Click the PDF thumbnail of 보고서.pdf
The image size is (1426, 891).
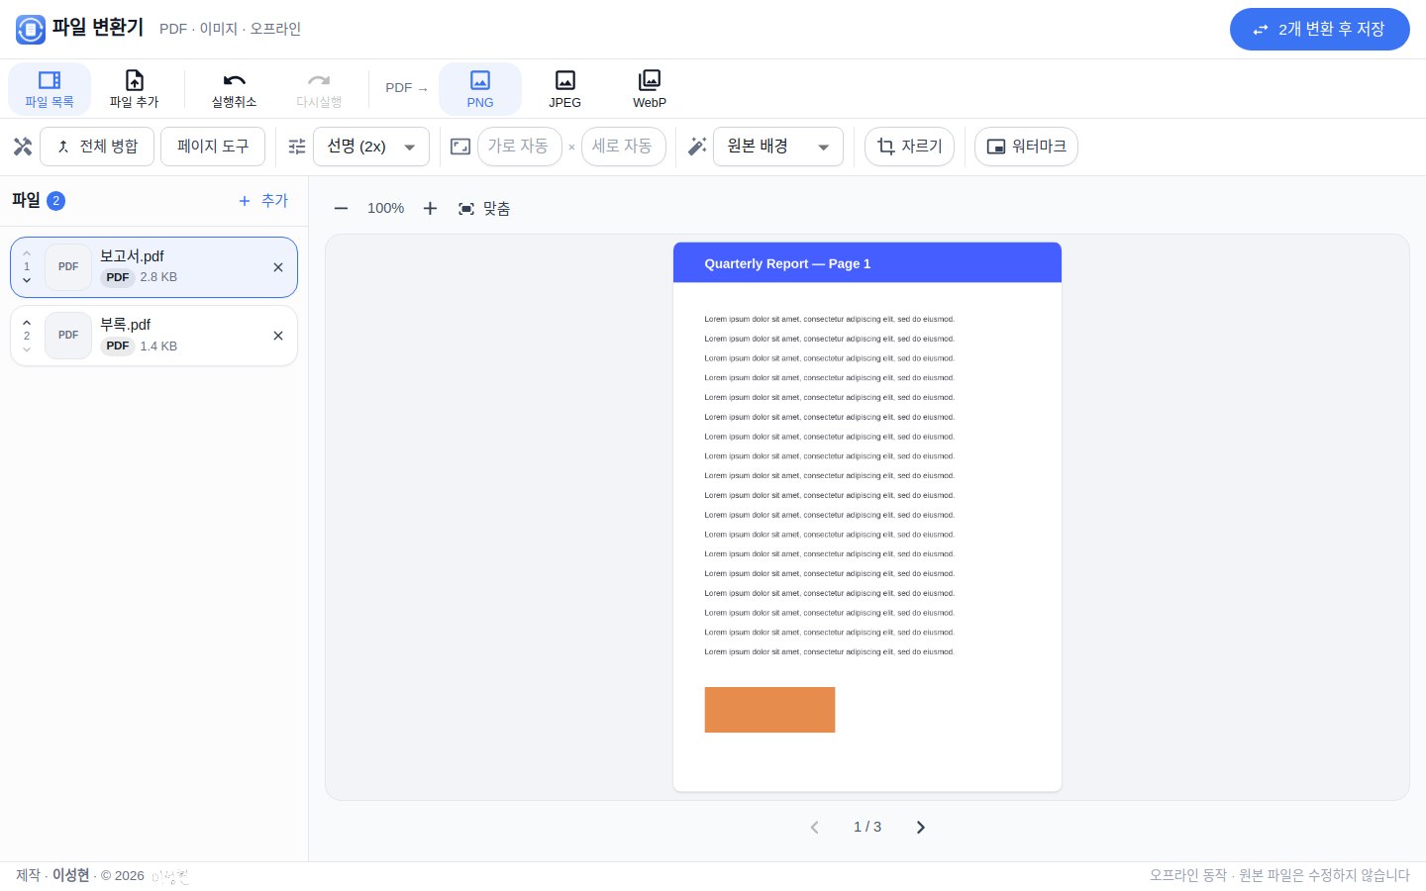68,267
